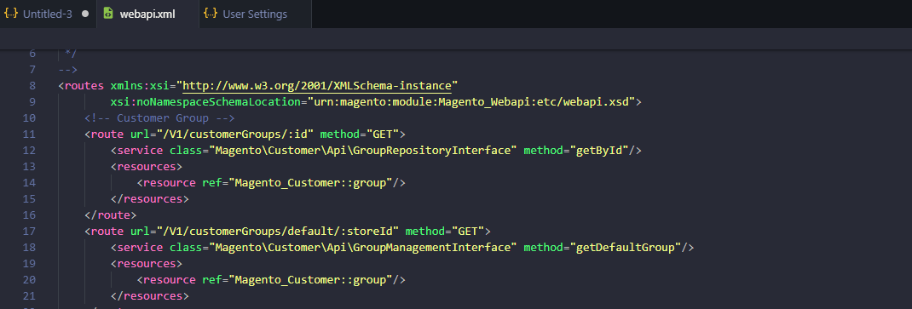Click the braces icon on User Settings tab
This screenshot has height=309, width=912.
[211, 14]
